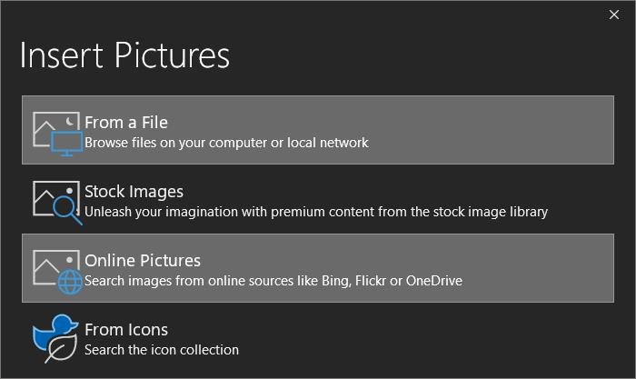The width and height of the screenshot is (636, 379).
Task: Choose the 'From a File' title
Action: pos(126,123)
